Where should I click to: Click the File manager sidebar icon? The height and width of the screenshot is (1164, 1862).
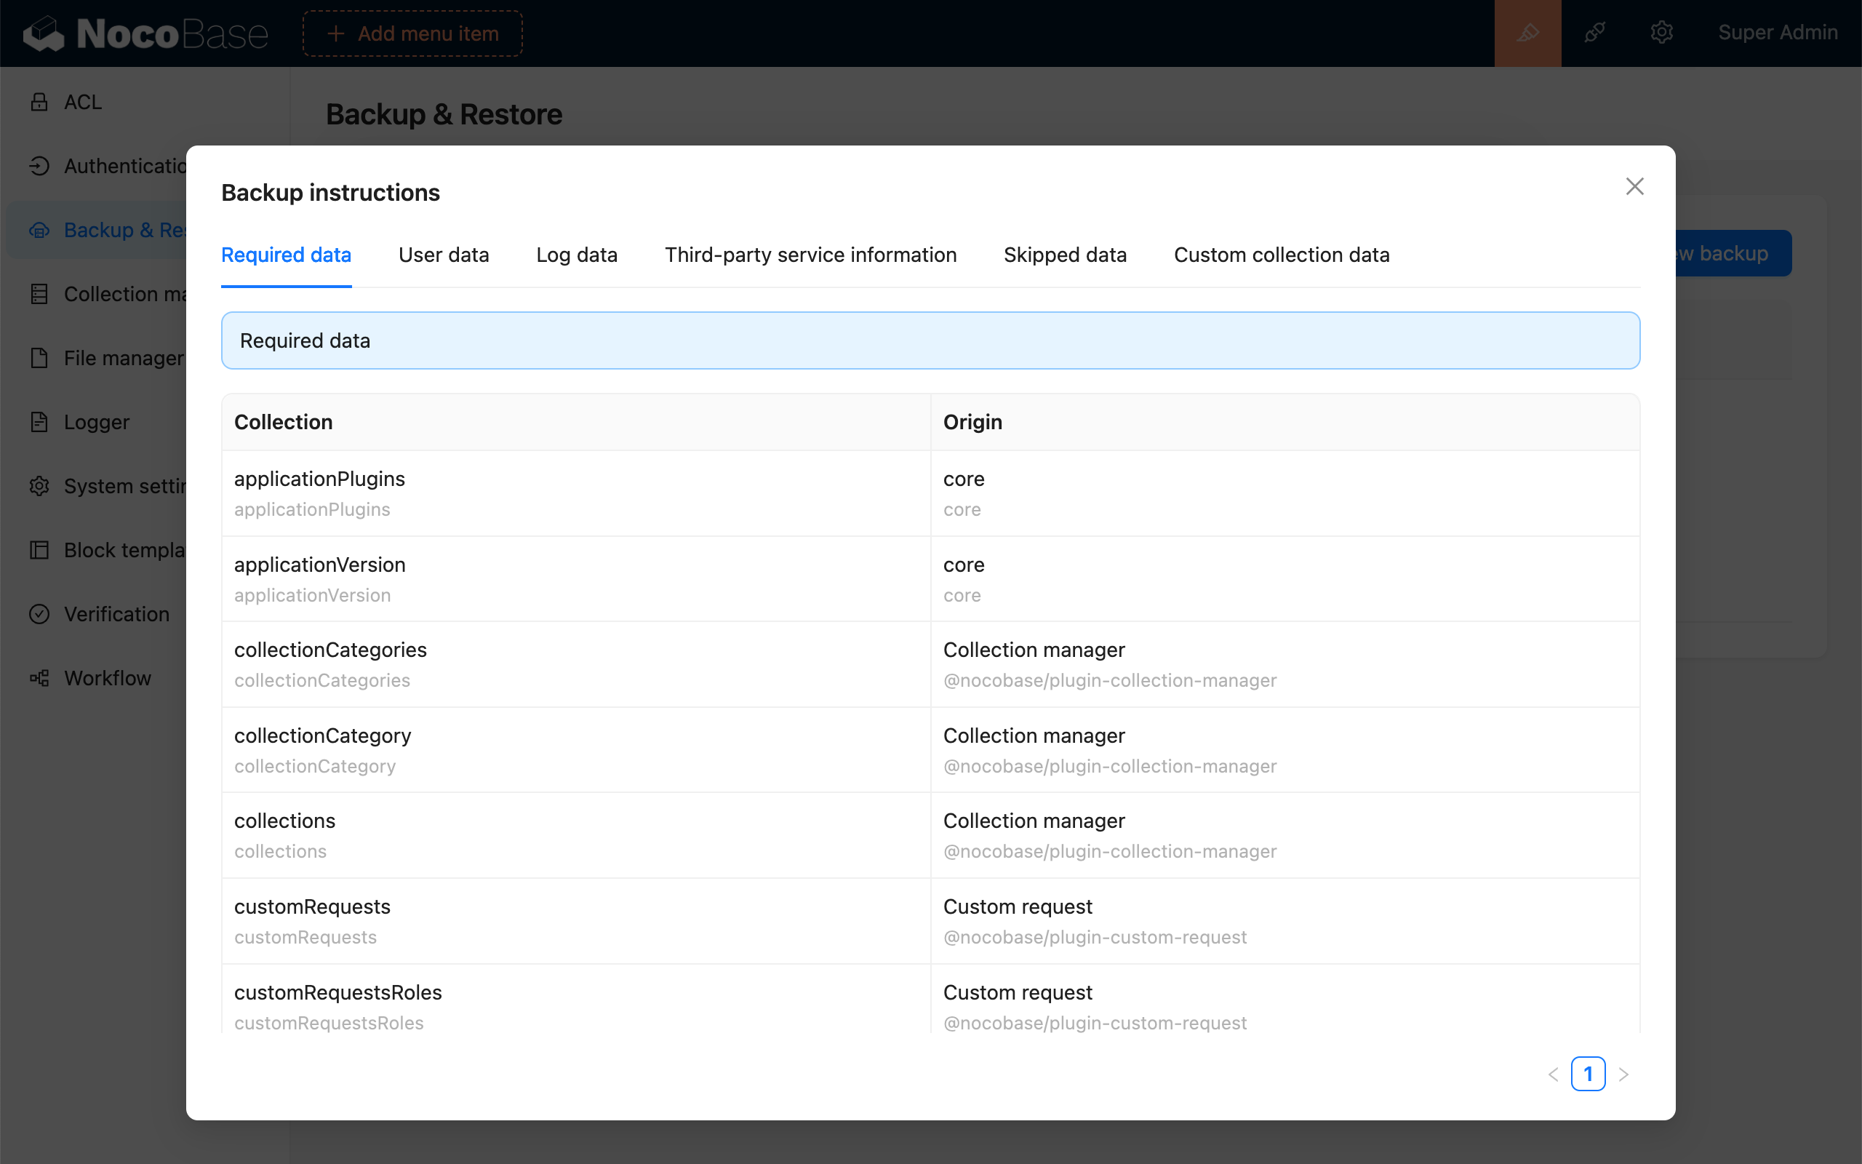39,358
